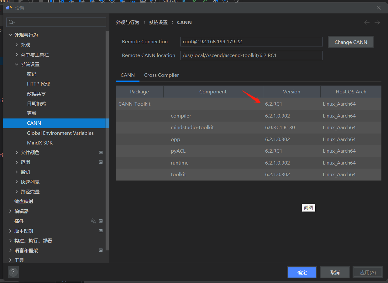
Task: Click the 取消 button
Action: click(x=335, y=272)
